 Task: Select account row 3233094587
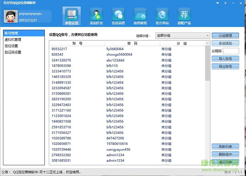coord(127,88)
